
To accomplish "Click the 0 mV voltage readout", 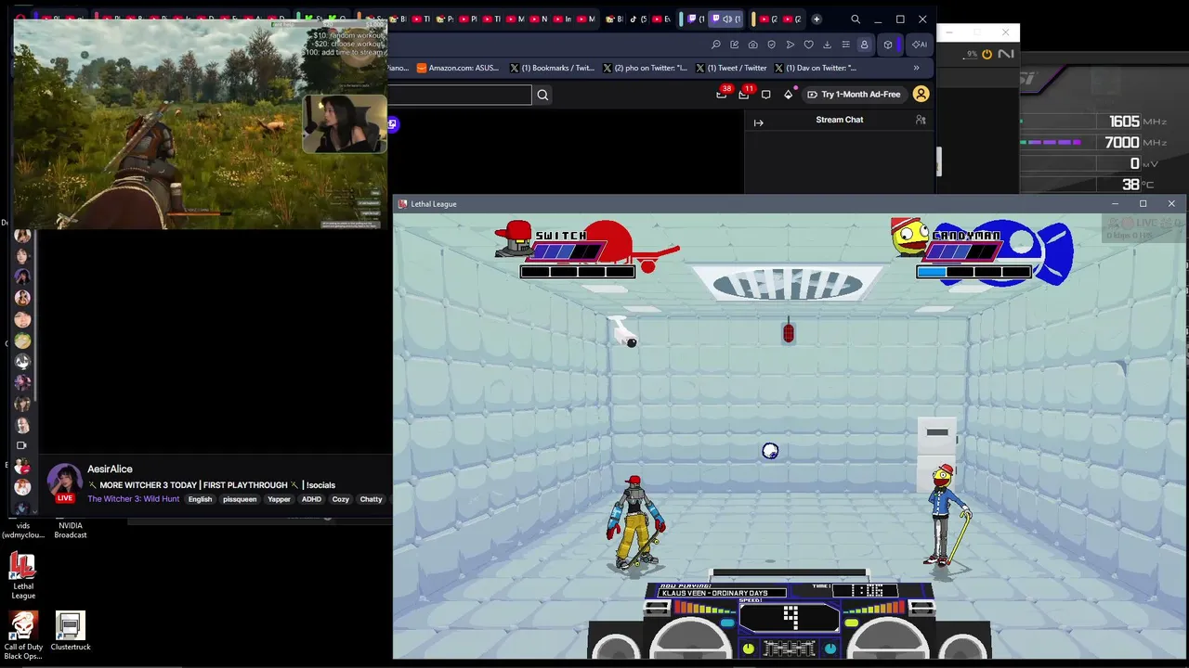I will pyautogui.click(x=1134, y=163).
